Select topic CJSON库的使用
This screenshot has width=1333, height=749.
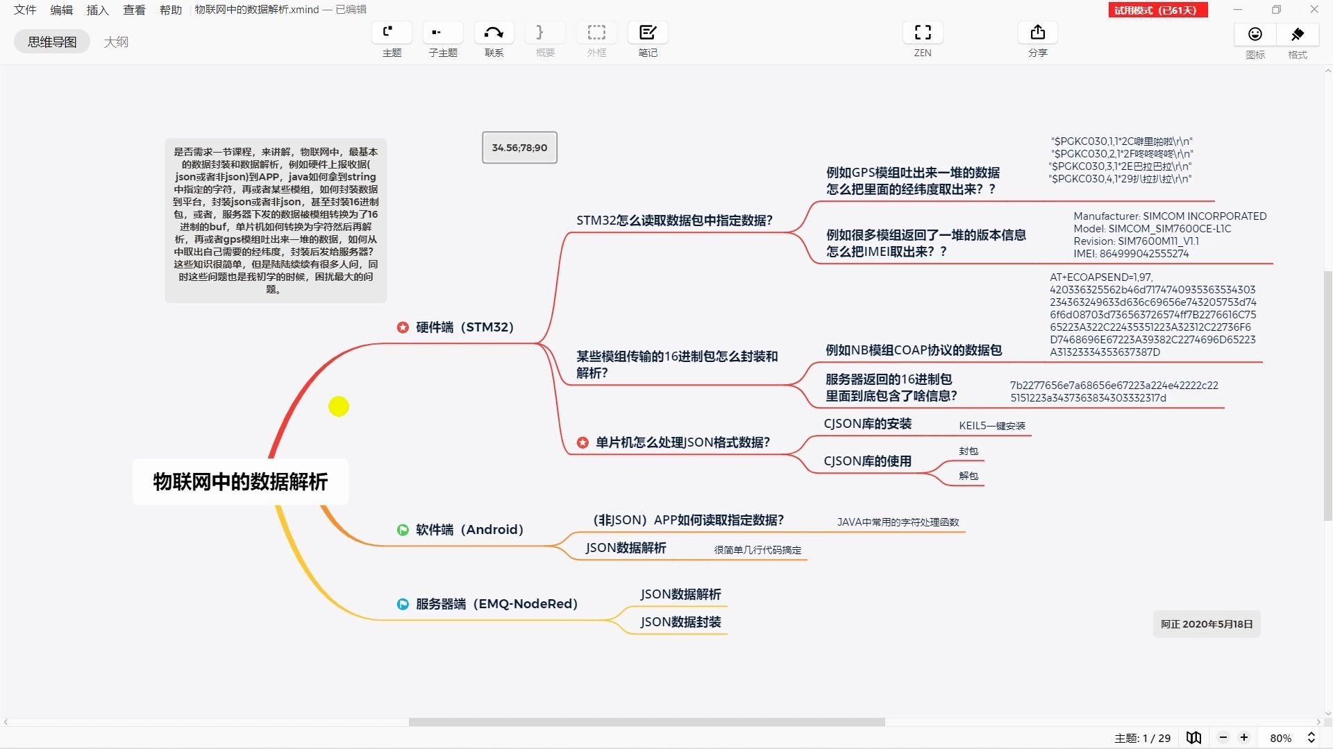point(867,461)
